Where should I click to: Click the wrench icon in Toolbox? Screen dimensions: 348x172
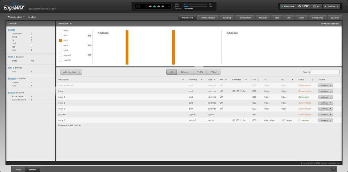325,6
